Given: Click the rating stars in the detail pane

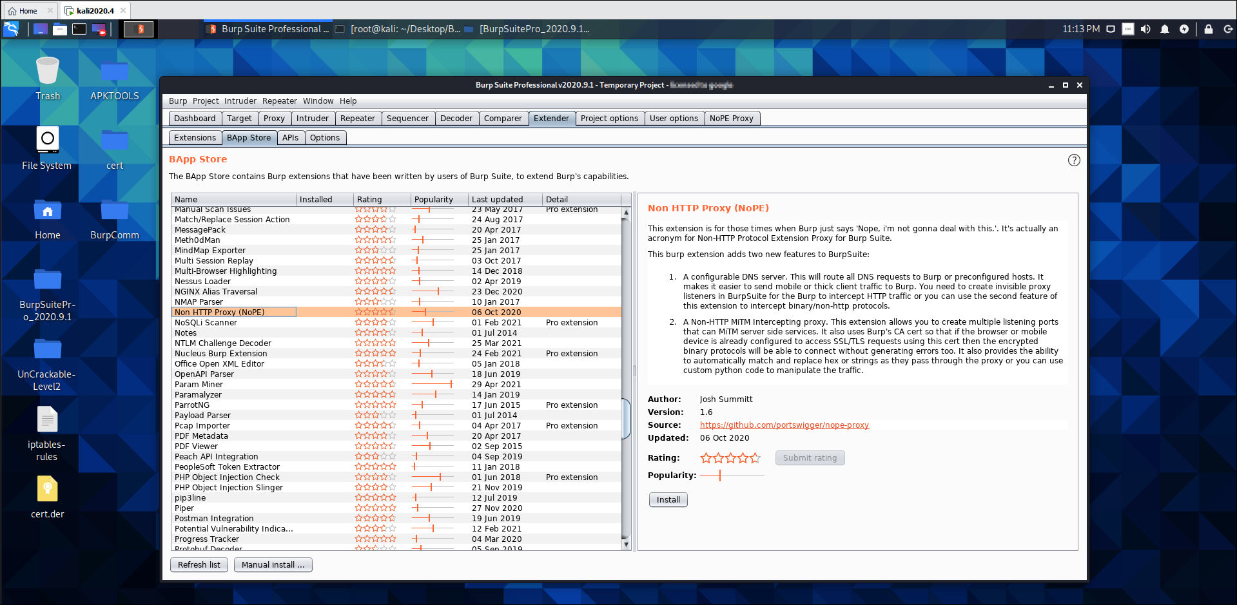Looking at the screenshot, I should click(730, 458).
